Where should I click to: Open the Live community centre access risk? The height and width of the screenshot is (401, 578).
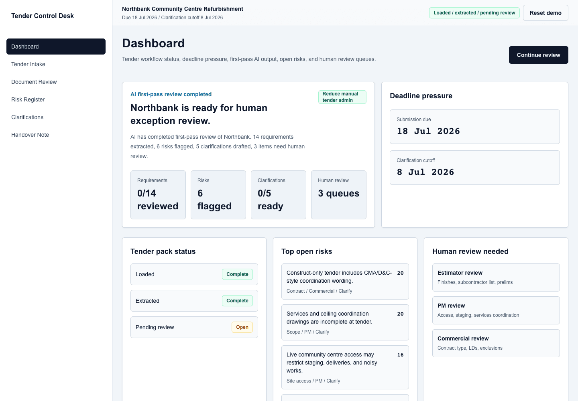tap(345, 367)
